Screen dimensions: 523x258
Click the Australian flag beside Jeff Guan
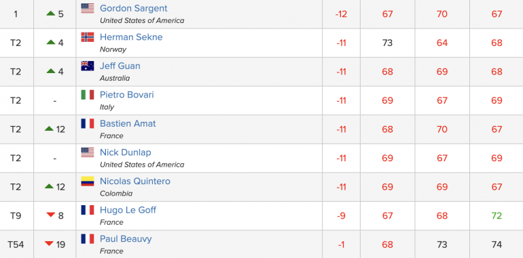pyautogui.click(x=88, y=66)
